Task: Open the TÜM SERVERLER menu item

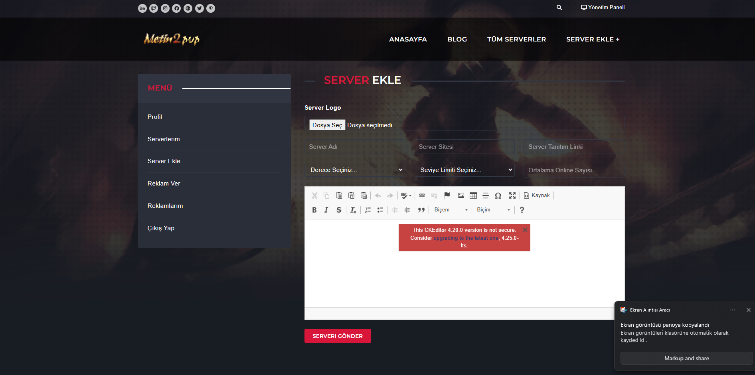Action: [x=516, y=39]
